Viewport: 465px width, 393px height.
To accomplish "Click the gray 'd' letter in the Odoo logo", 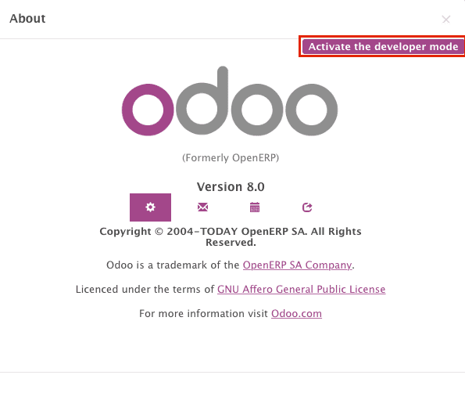I will tap(202, 101).
